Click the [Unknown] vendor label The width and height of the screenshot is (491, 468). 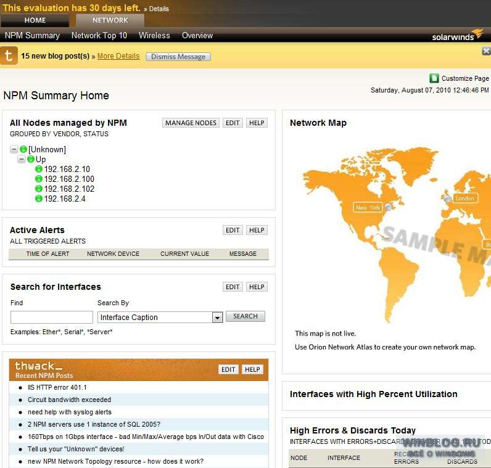tap(47, 149)
